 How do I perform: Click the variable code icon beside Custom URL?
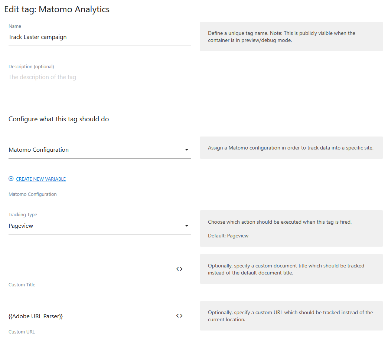click(x=179, y=315)
